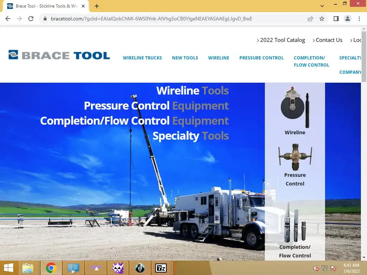
Task: Click the Wireline category label
Action: tap(295, 132)
